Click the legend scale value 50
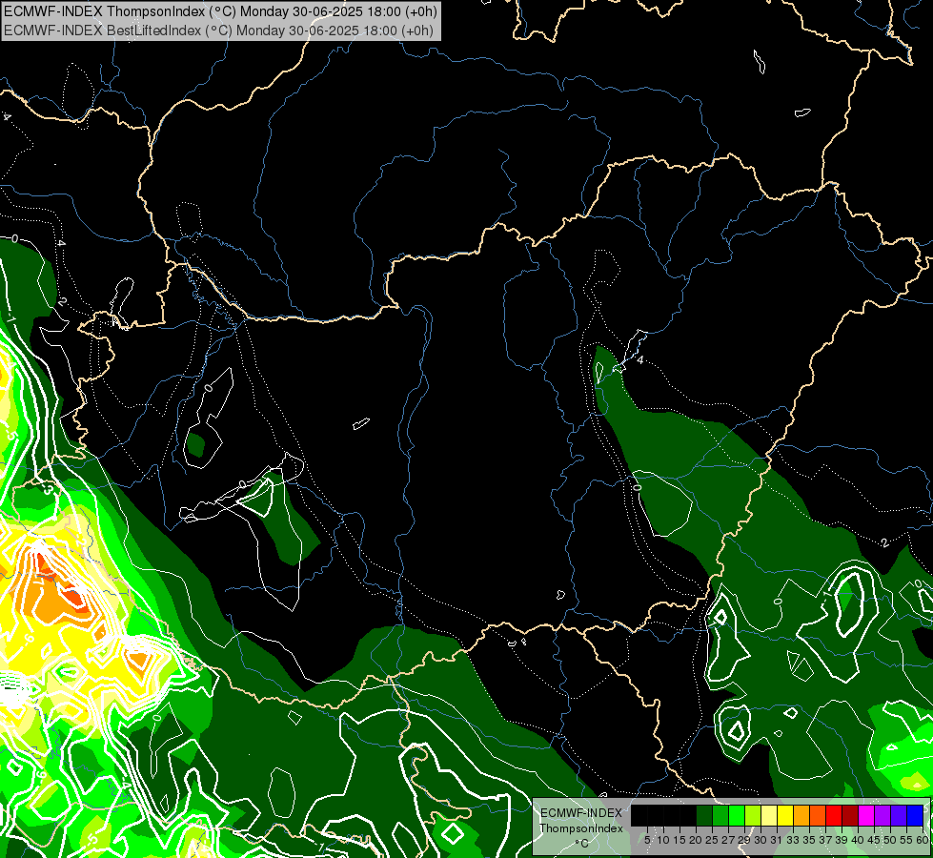 click(889, 840)
